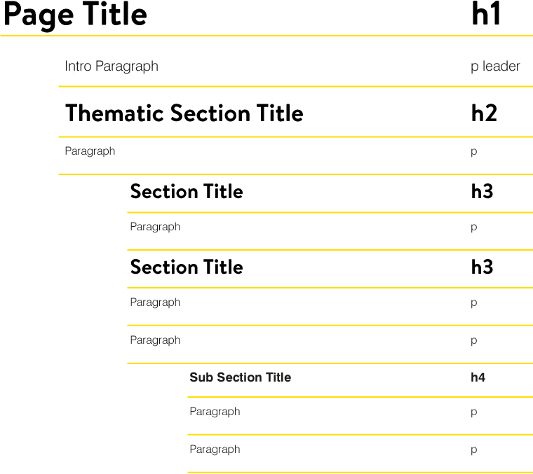Select the "Sub Section Title" heading

tap(240, 377)
